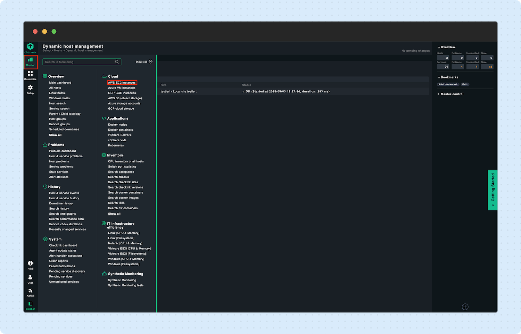Click the Inventory chip icon

coord(104,155)
